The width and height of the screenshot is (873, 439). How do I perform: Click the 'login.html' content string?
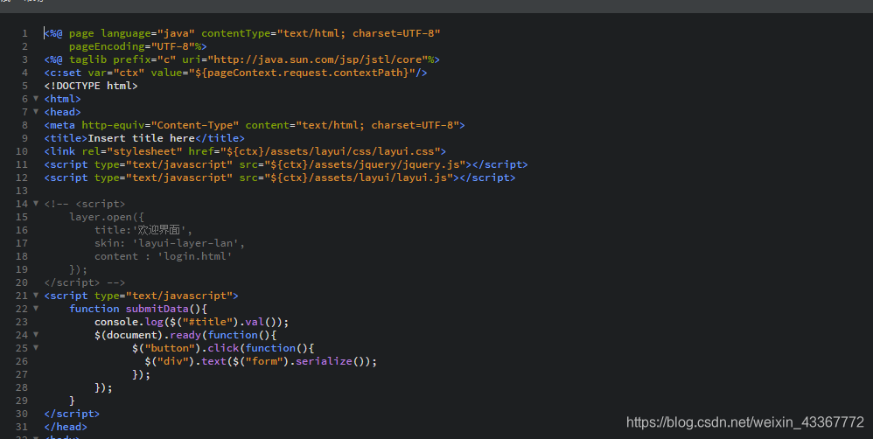click(195, 256)
